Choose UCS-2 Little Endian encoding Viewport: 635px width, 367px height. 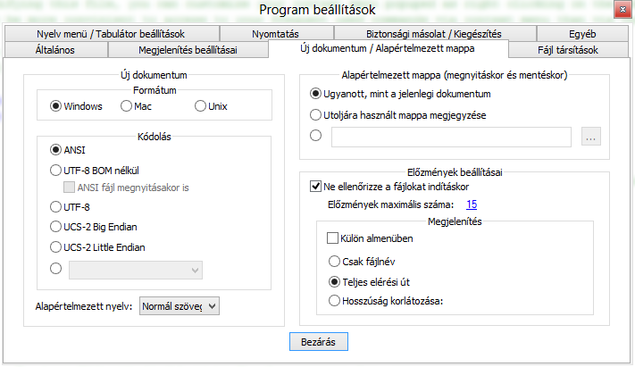click(57, 247)
